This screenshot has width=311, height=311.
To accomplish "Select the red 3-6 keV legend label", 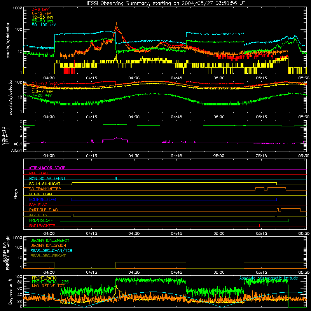I will [x=40, y=9].
